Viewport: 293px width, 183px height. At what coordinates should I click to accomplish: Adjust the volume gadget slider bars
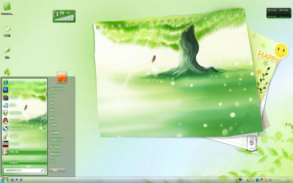click(x=64, y=18)
